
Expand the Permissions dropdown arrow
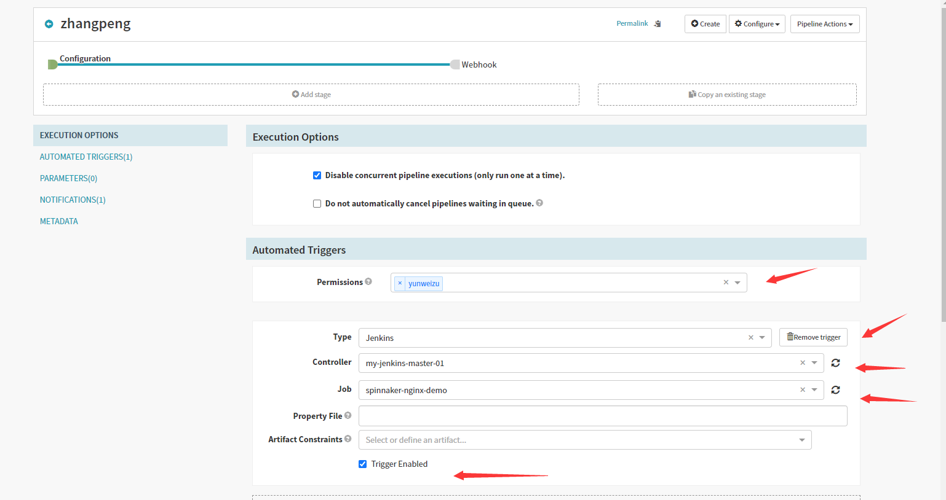click(737, 283)
